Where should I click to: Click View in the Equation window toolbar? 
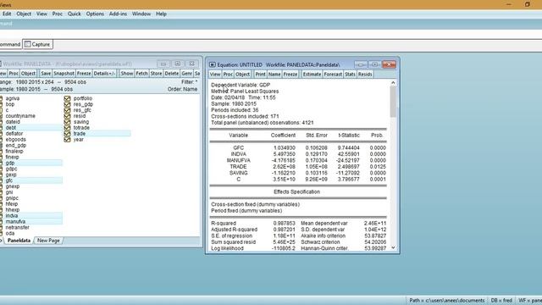coord(214,75)
